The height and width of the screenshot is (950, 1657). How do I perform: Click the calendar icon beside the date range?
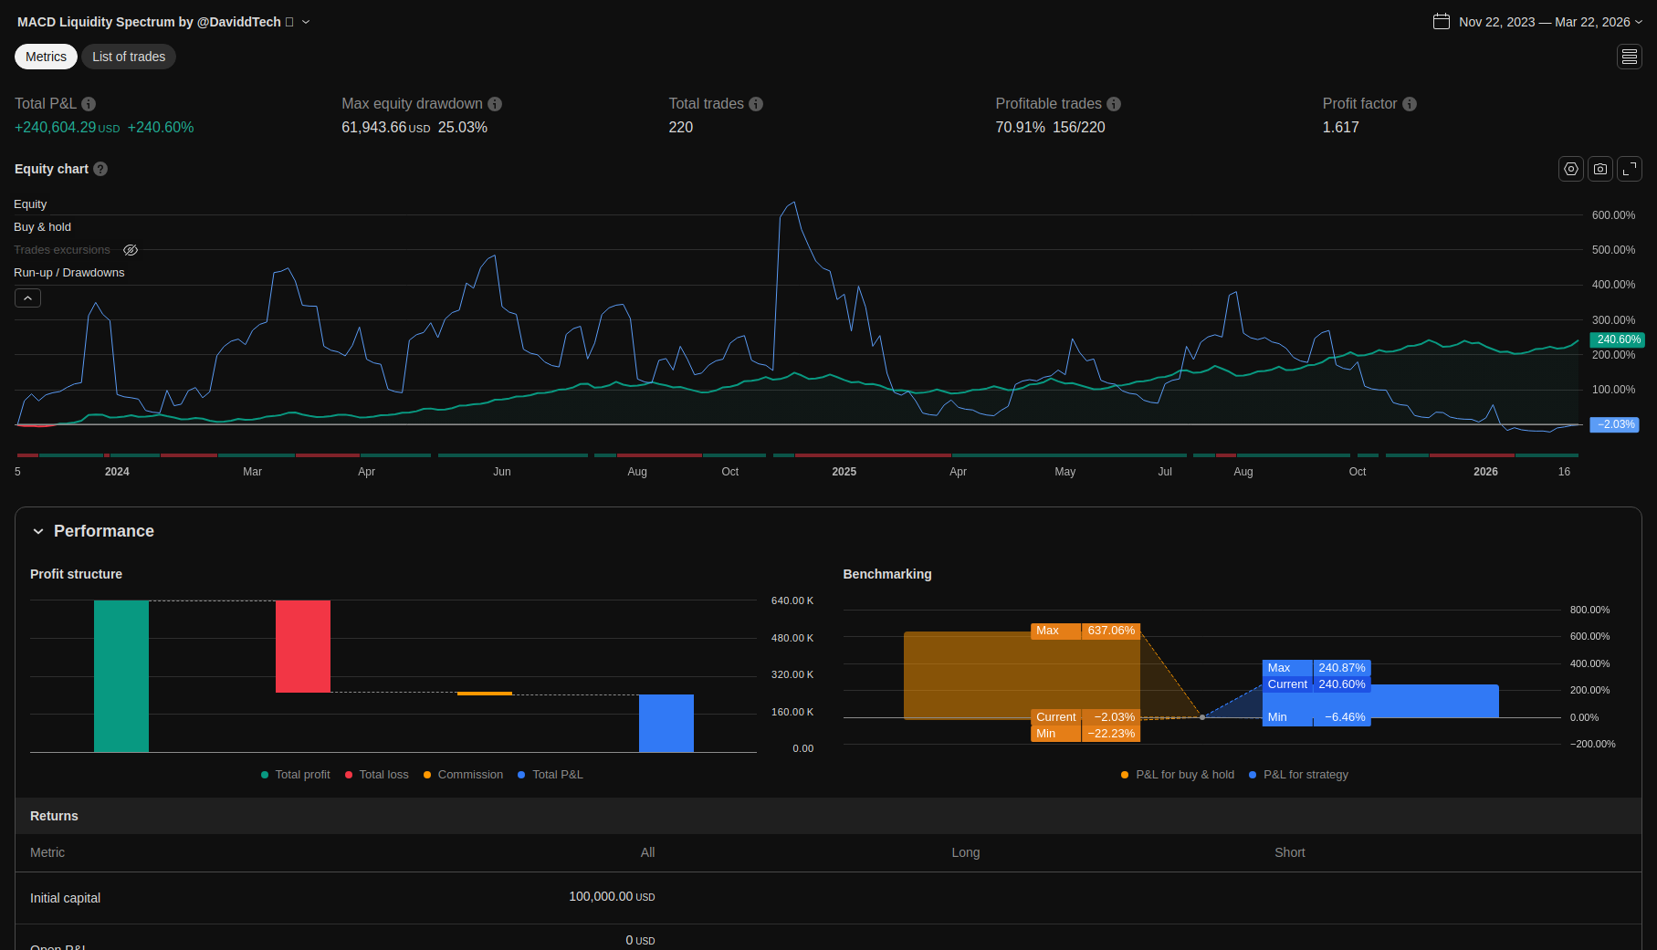(1442, 22)
